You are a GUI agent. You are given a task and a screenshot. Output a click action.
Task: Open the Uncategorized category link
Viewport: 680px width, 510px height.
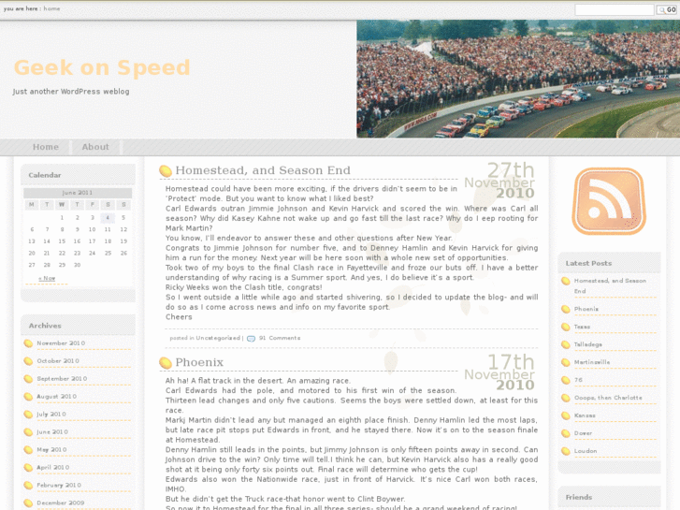tap(218, 338)
